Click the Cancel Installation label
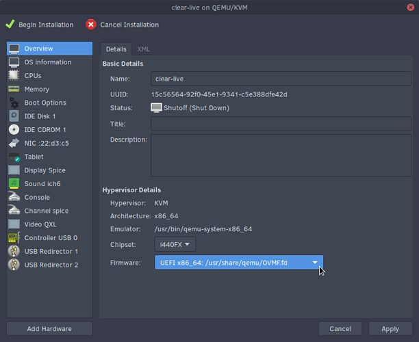Image resolution: width=419 pixels, height=342 pixels. (x=129, y=25)
